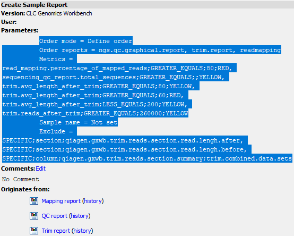Click the trim.avg_length_after_trim GREATER_EQUALS;60;RED line
The height and width of the screenshot is (236, 294).
pyautogui.click(x=93, y=95)
